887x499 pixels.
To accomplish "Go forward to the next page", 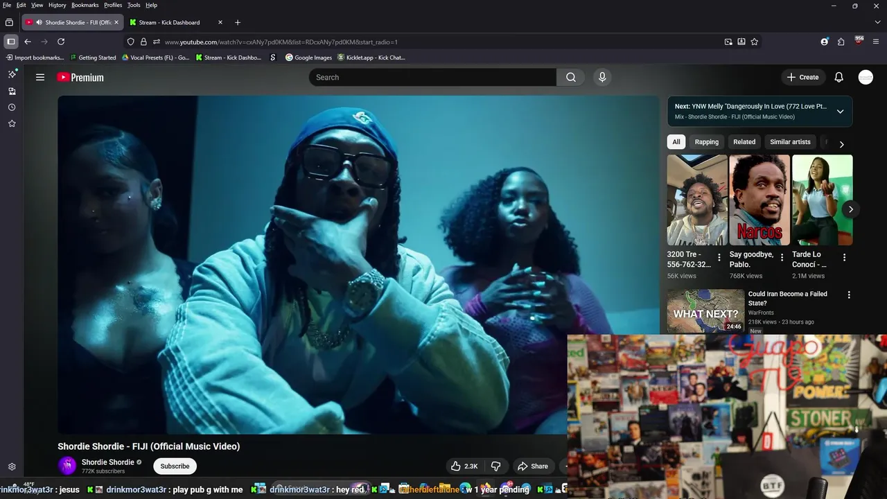I will pyautogui.click(x=44, y=42).
